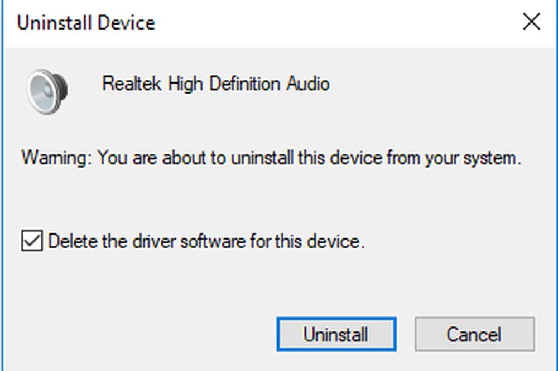Click the Realtek speaker device icon
This screenshot has width=558, height=371.
(47, 92)
